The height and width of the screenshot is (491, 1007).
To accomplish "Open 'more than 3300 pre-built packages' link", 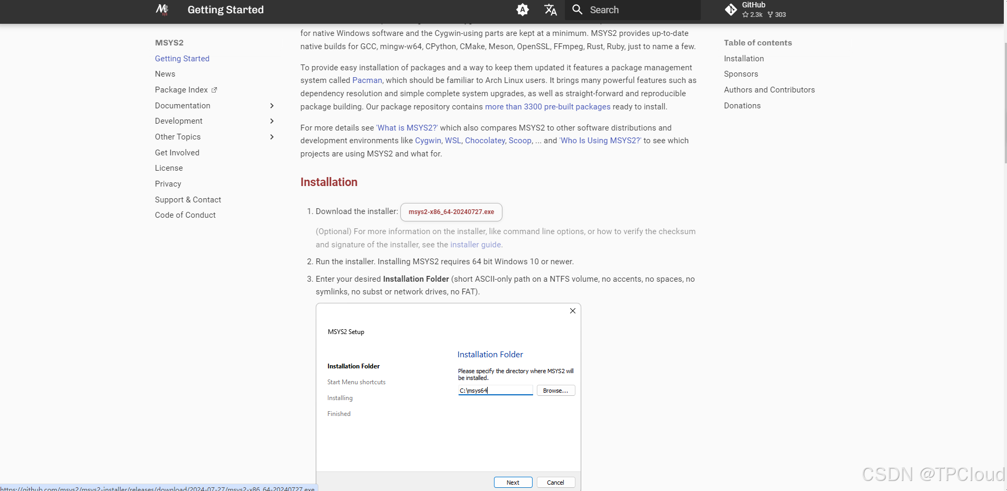I will [x=547, y=107].
